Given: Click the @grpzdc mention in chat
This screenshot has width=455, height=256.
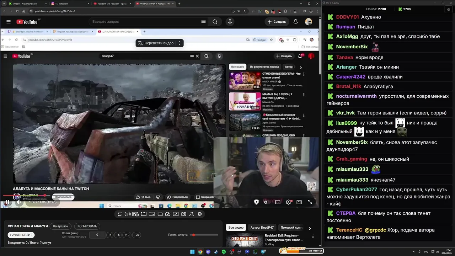Looking at the screenshot, I should pos(375,230).
